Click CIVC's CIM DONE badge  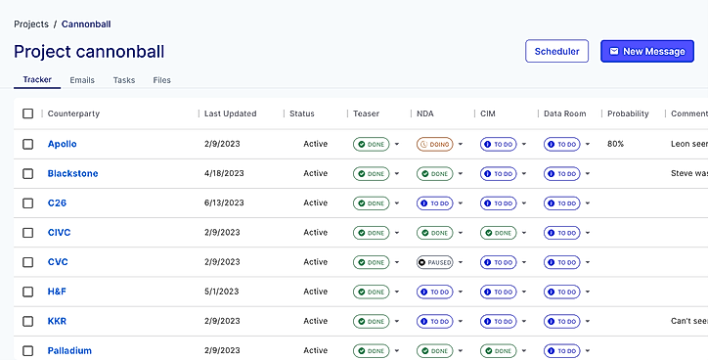click(498, 233)
